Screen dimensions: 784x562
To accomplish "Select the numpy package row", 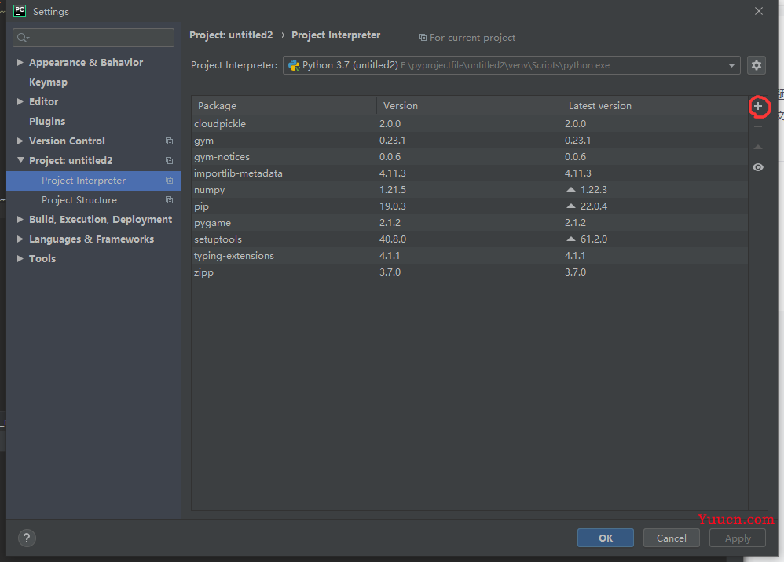I will pos(470,189).
